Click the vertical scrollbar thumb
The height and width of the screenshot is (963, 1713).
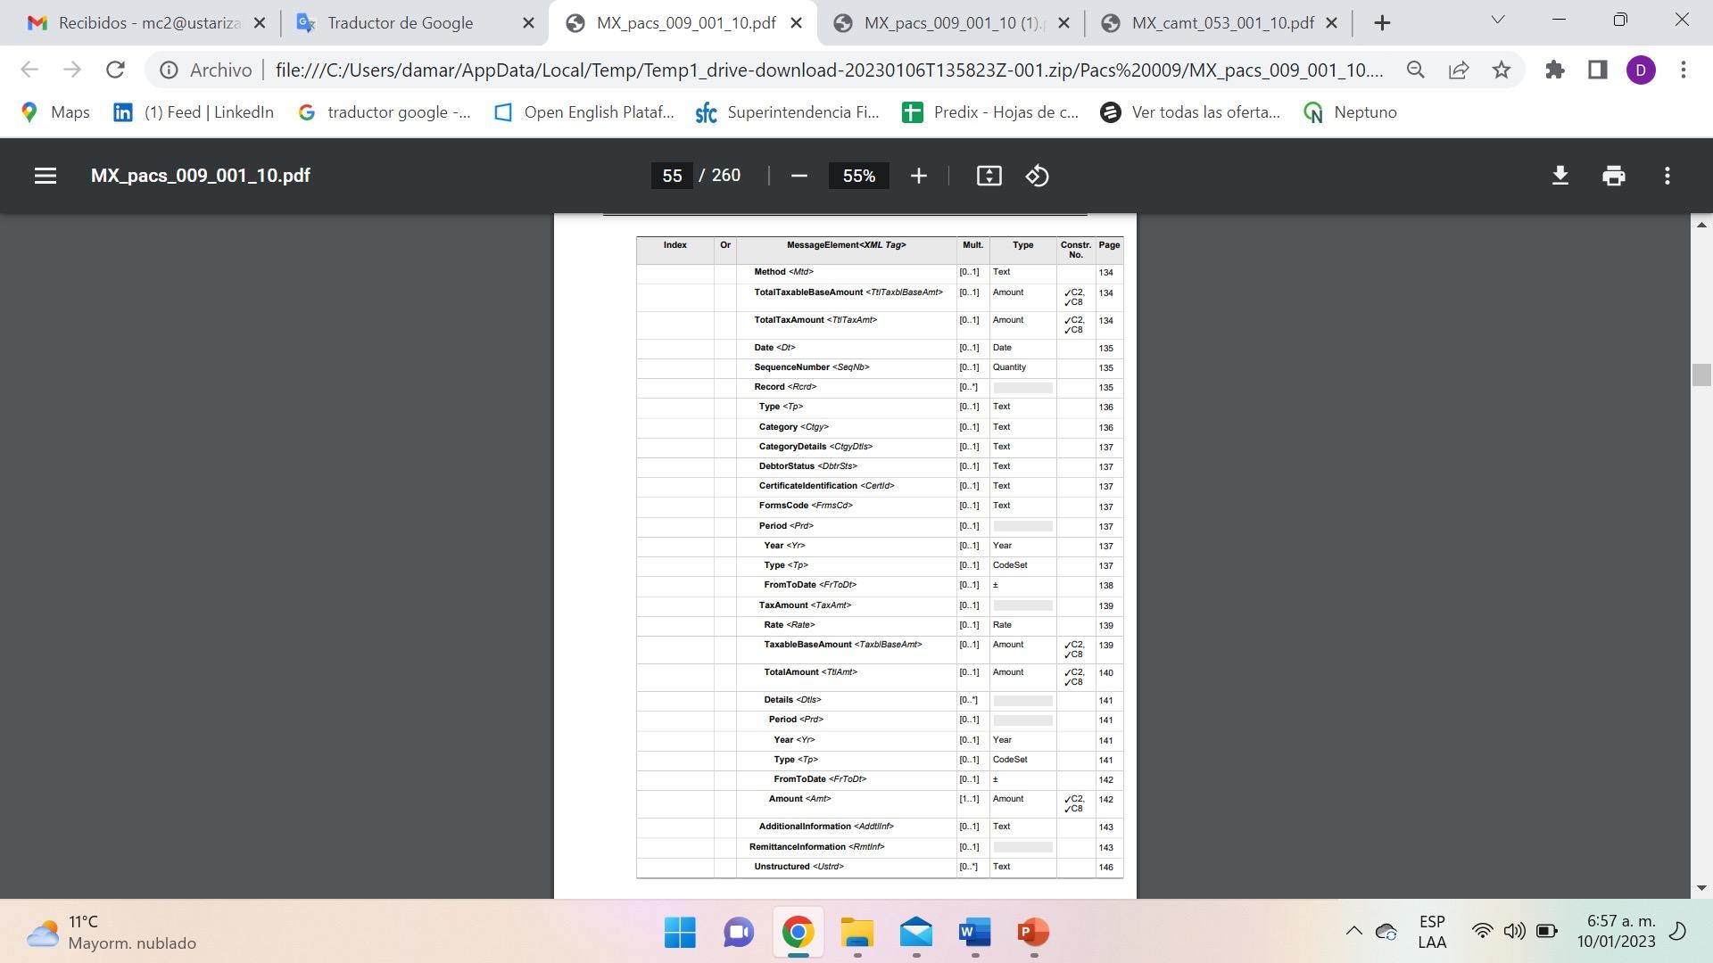[x=1701, y=374]
